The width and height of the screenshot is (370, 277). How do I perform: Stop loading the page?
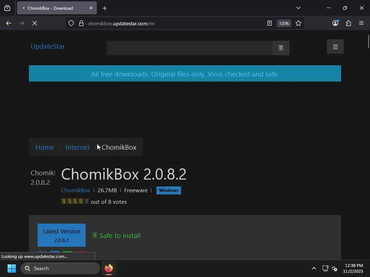click(x=34, y=23)
